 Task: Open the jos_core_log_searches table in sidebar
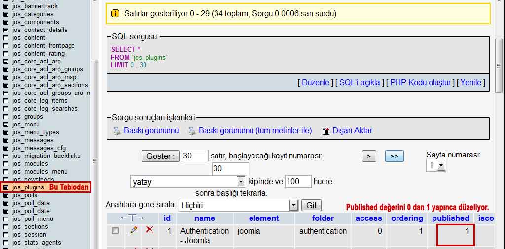click(x=45, y=109)
